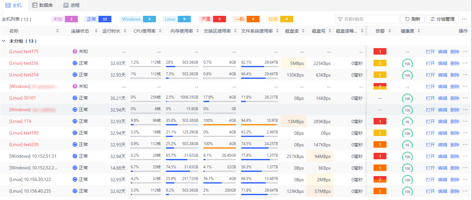This screenshot has width=472, height=200.
Task: Switch to the 主机 tab
Action: point(14,5)
